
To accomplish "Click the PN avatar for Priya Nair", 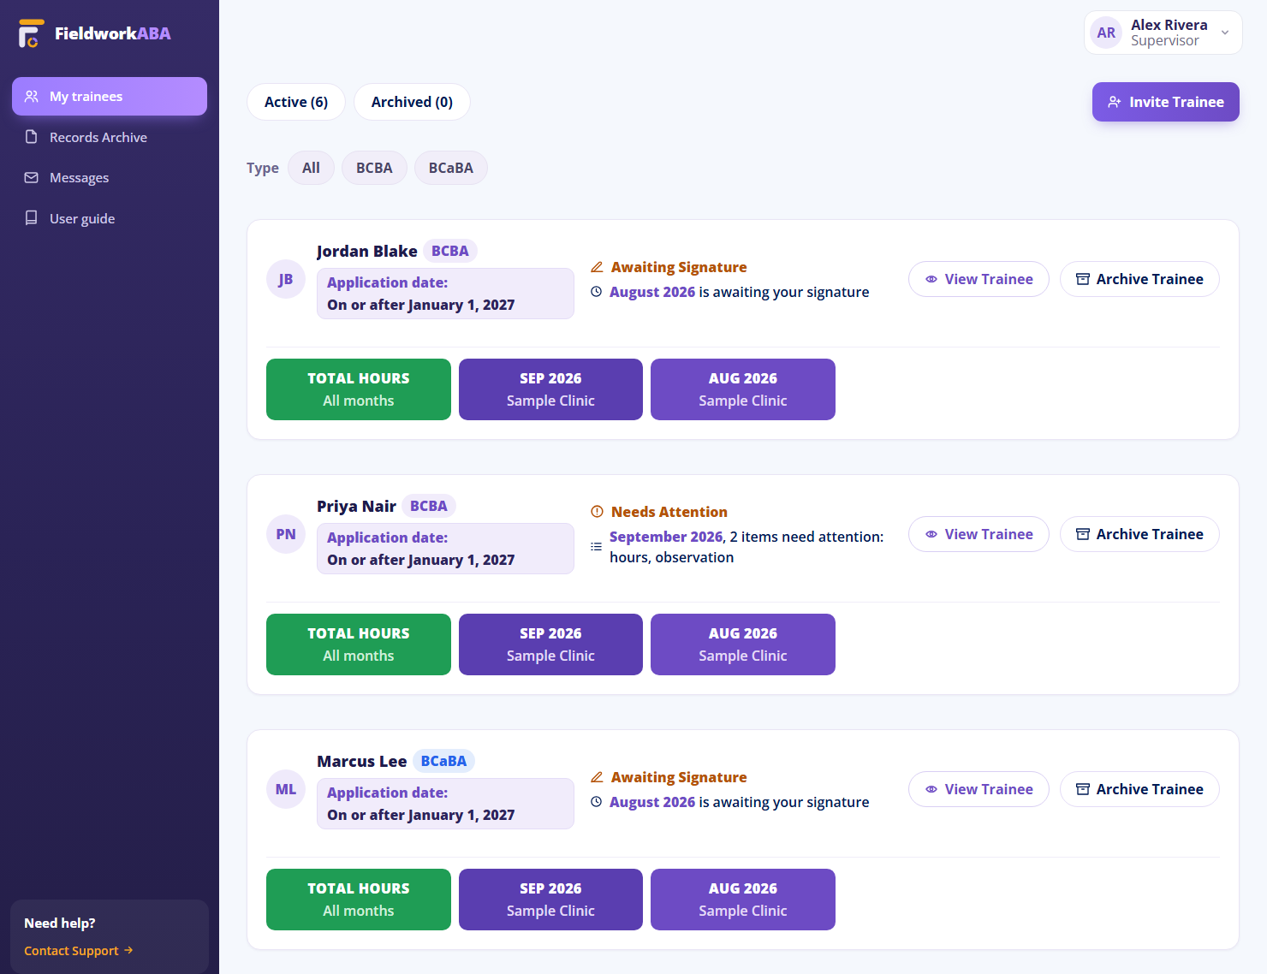I will click(286, 534).
